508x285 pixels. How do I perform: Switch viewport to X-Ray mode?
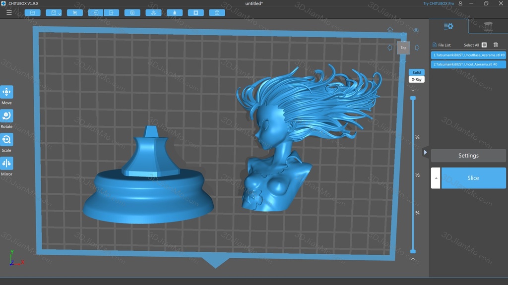416,79
